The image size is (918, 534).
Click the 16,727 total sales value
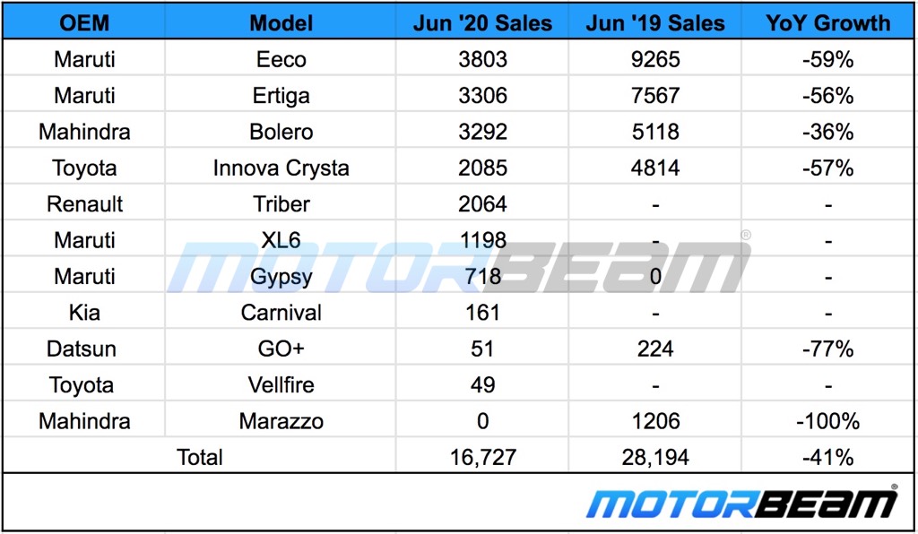pos(482,457)
